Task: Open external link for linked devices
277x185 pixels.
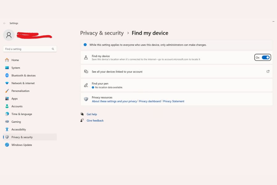Action: 268,72
